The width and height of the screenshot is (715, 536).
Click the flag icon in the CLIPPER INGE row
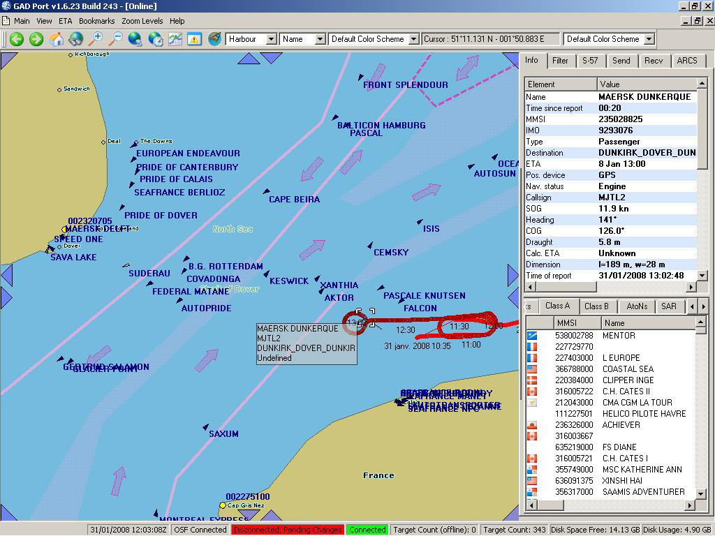tap(532, 380)
